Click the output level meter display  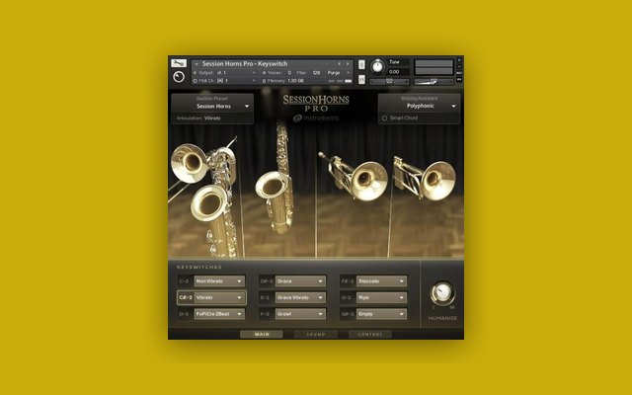(x=434, y=67)
